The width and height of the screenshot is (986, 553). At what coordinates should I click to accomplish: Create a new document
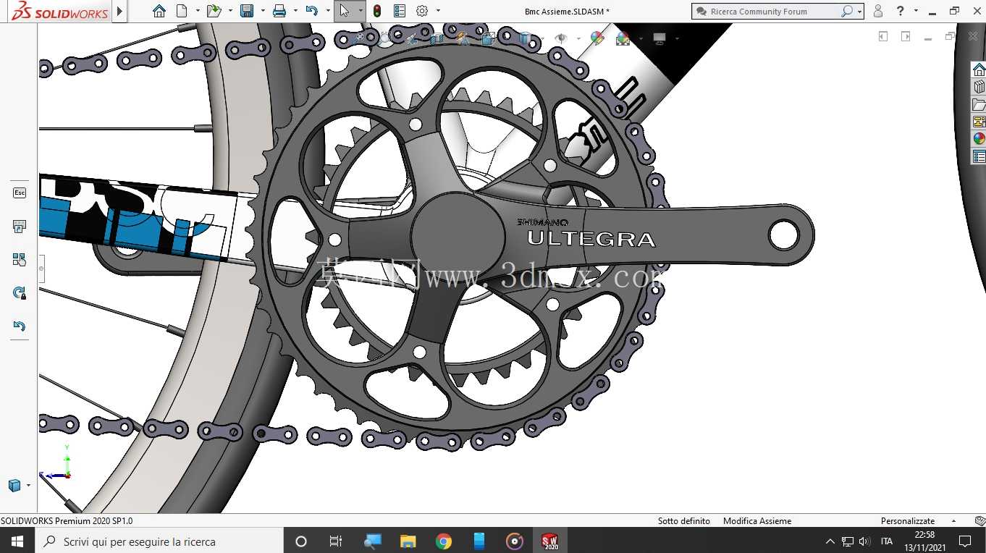click(182, 11)
